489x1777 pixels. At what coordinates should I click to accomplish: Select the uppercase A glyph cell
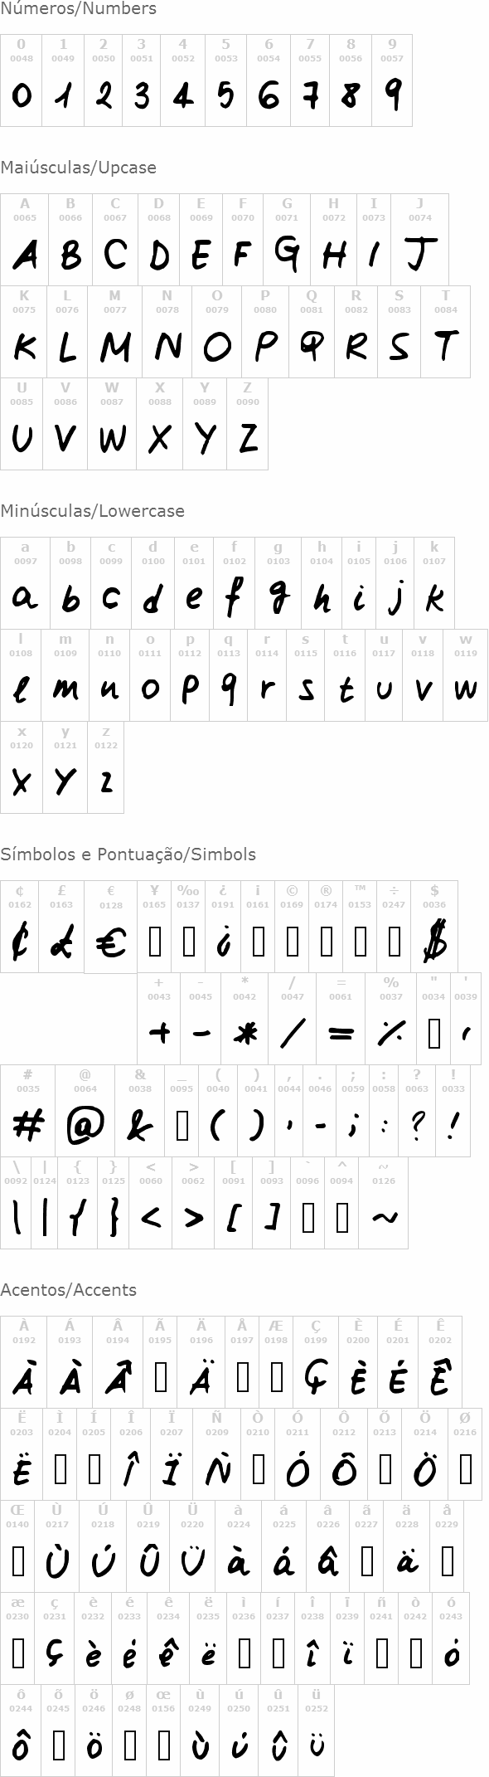(x=25, y=240)
